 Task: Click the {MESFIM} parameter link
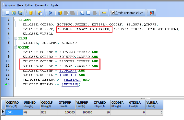pos(70,84)
